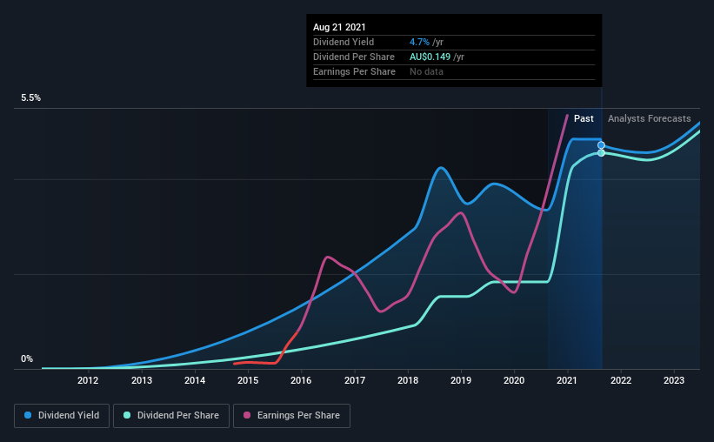This screenshot has height=442, width=714.
Task: Select the blue dividend yield data point marker
Action: 601,145
